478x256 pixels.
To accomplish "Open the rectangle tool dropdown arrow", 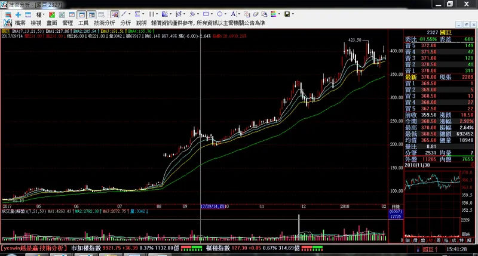I will pyautogui.click(x=212, y=14).
